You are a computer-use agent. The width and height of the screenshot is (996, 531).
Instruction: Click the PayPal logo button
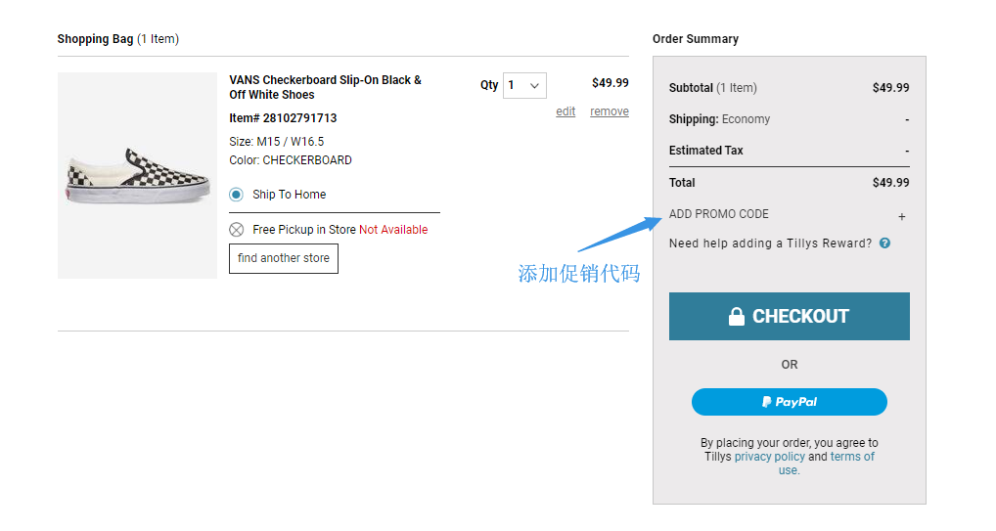(789, 402)
